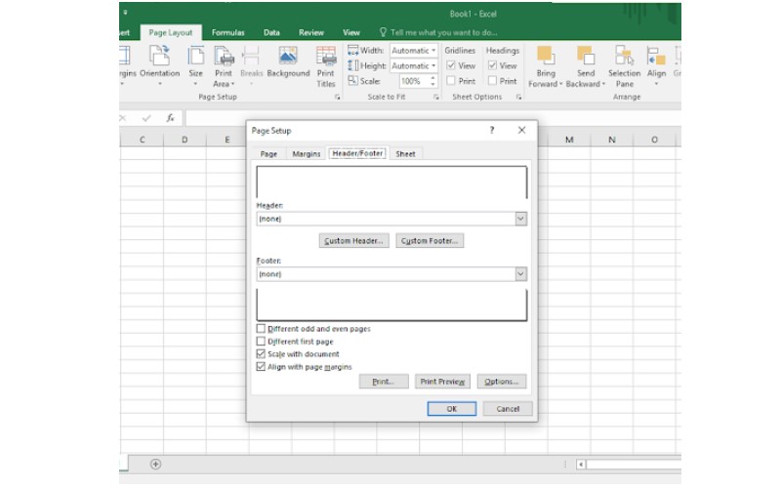Dismiss the dialog with Cancel
Viewport: 781px width, 489px height.
point(508,409)
